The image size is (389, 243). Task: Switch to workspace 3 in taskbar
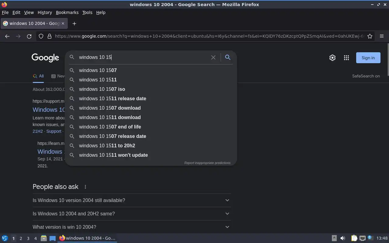click(x=28, y=238)
